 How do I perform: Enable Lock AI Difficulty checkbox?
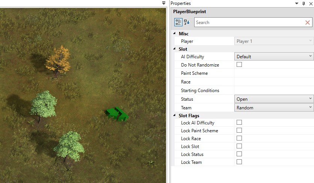[239, 123]
